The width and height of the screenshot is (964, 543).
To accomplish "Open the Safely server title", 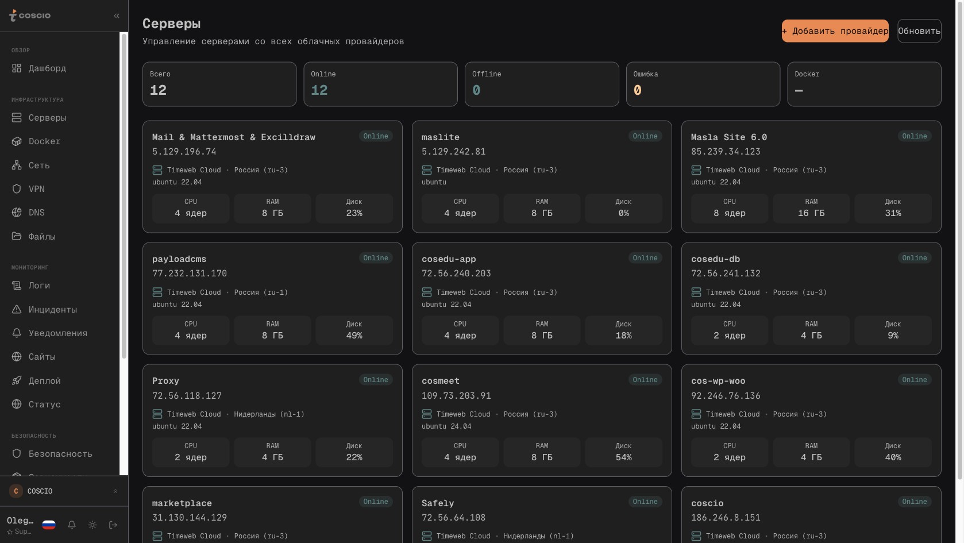I will (x=438, y=503).
